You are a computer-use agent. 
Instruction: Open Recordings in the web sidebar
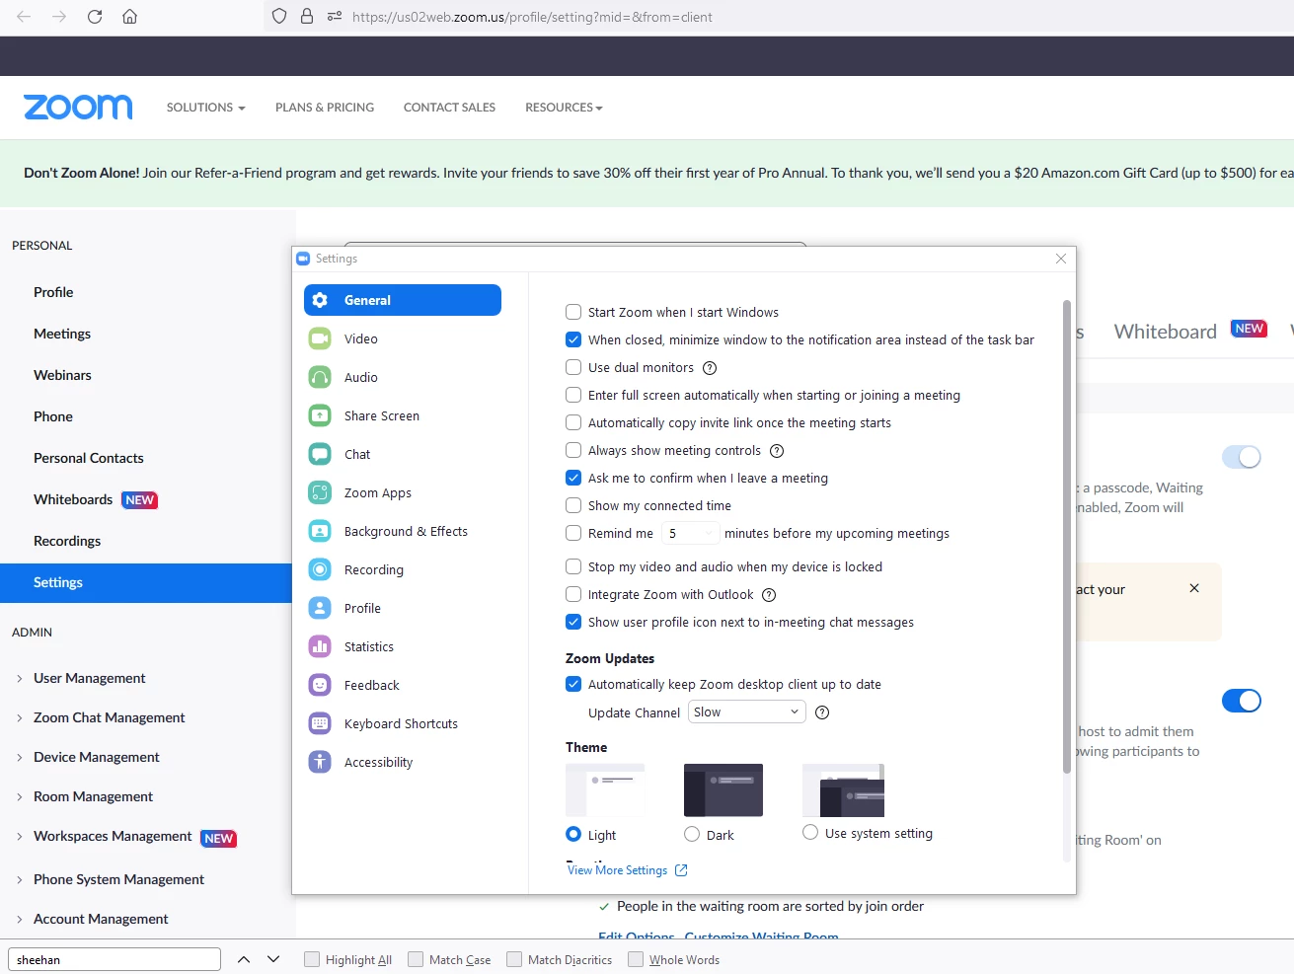67,541
